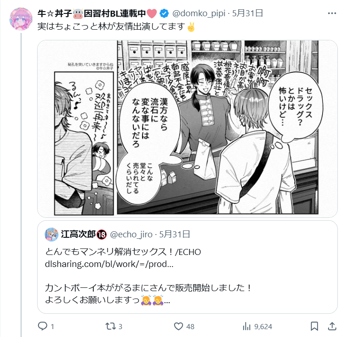
Task: Click the dlsharing.com link in quote
Action: point(109,264)
